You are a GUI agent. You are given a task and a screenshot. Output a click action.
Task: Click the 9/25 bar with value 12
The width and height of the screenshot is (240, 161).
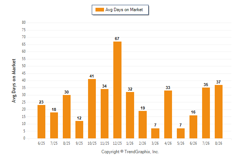coord(79,130)
